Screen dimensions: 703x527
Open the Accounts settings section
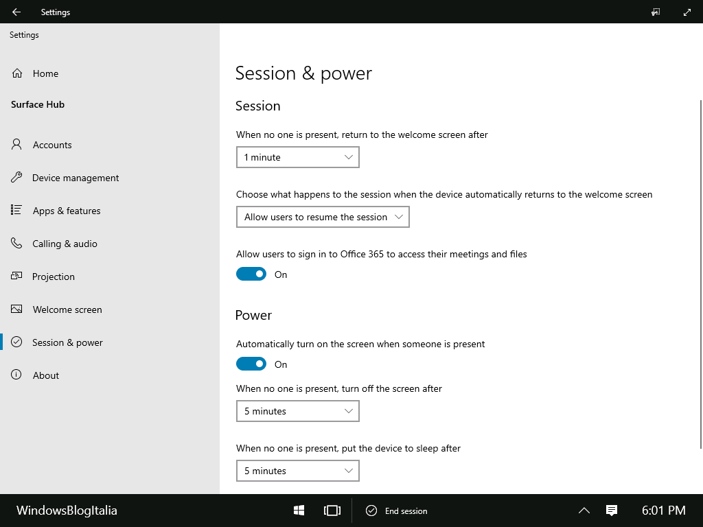click(110, 144)
